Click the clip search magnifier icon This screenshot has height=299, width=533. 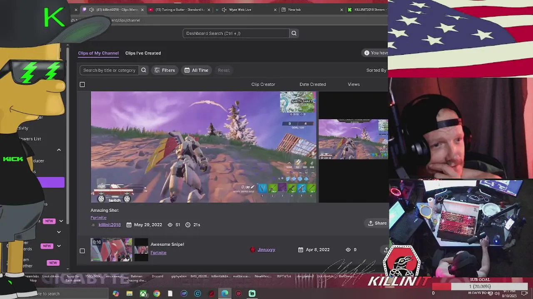[144, 70]
